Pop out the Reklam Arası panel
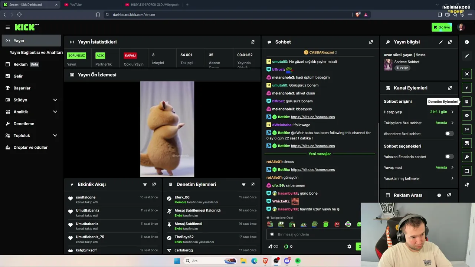Screen dimensions: 475x267 coord(449,195)
